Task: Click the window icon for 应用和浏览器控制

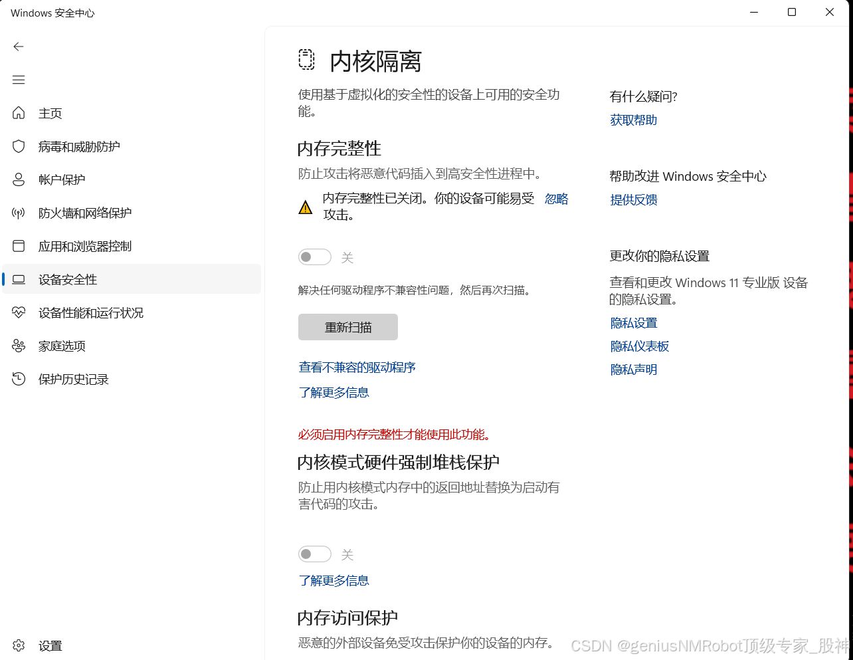Action: coord(19,246)
